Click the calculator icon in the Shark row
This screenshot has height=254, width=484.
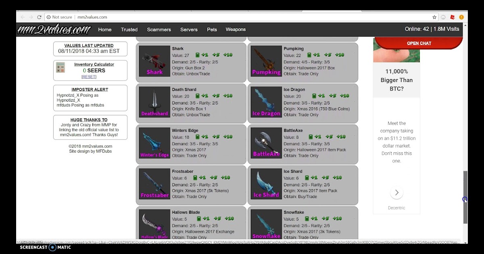tap(198, 55)
